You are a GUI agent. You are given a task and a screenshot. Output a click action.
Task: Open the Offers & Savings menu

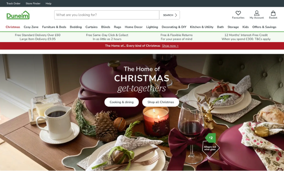pyautogui.click(x=264, y=27)
